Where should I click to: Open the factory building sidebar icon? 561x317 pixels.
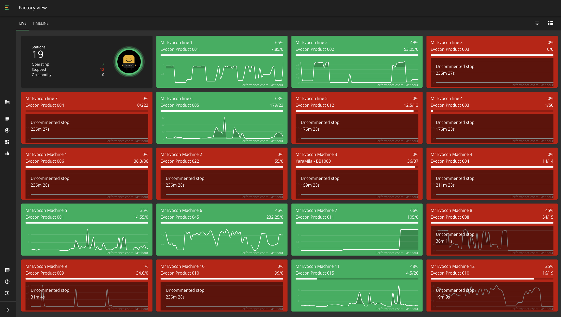click(x=7, y=102)
